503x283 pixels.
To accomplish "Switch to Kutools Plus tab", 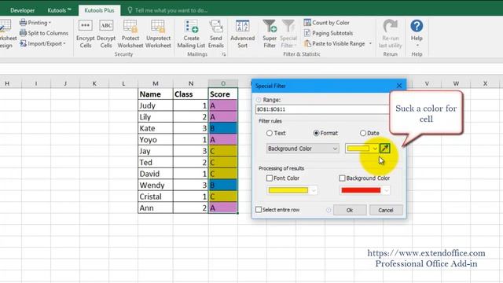I will tap(99, 10).
